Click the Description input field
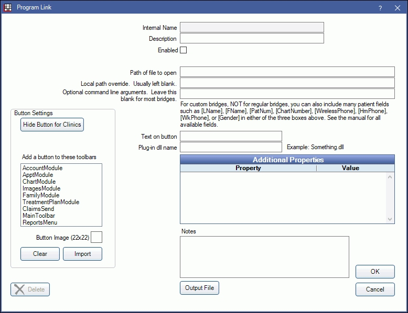The height and width of the screenshot is (313, 408). pos(252,38)
